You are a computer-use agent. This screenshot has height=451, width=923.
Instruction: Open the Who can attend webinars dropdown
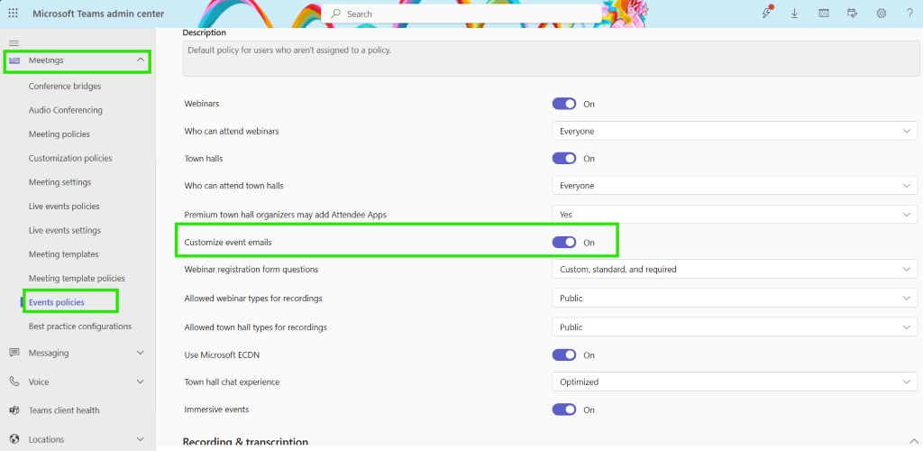coord(735,131)
